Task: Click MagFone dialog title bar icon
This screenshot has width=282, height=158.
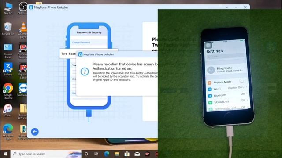Action: pyautogui.click(x=80, y=54)
